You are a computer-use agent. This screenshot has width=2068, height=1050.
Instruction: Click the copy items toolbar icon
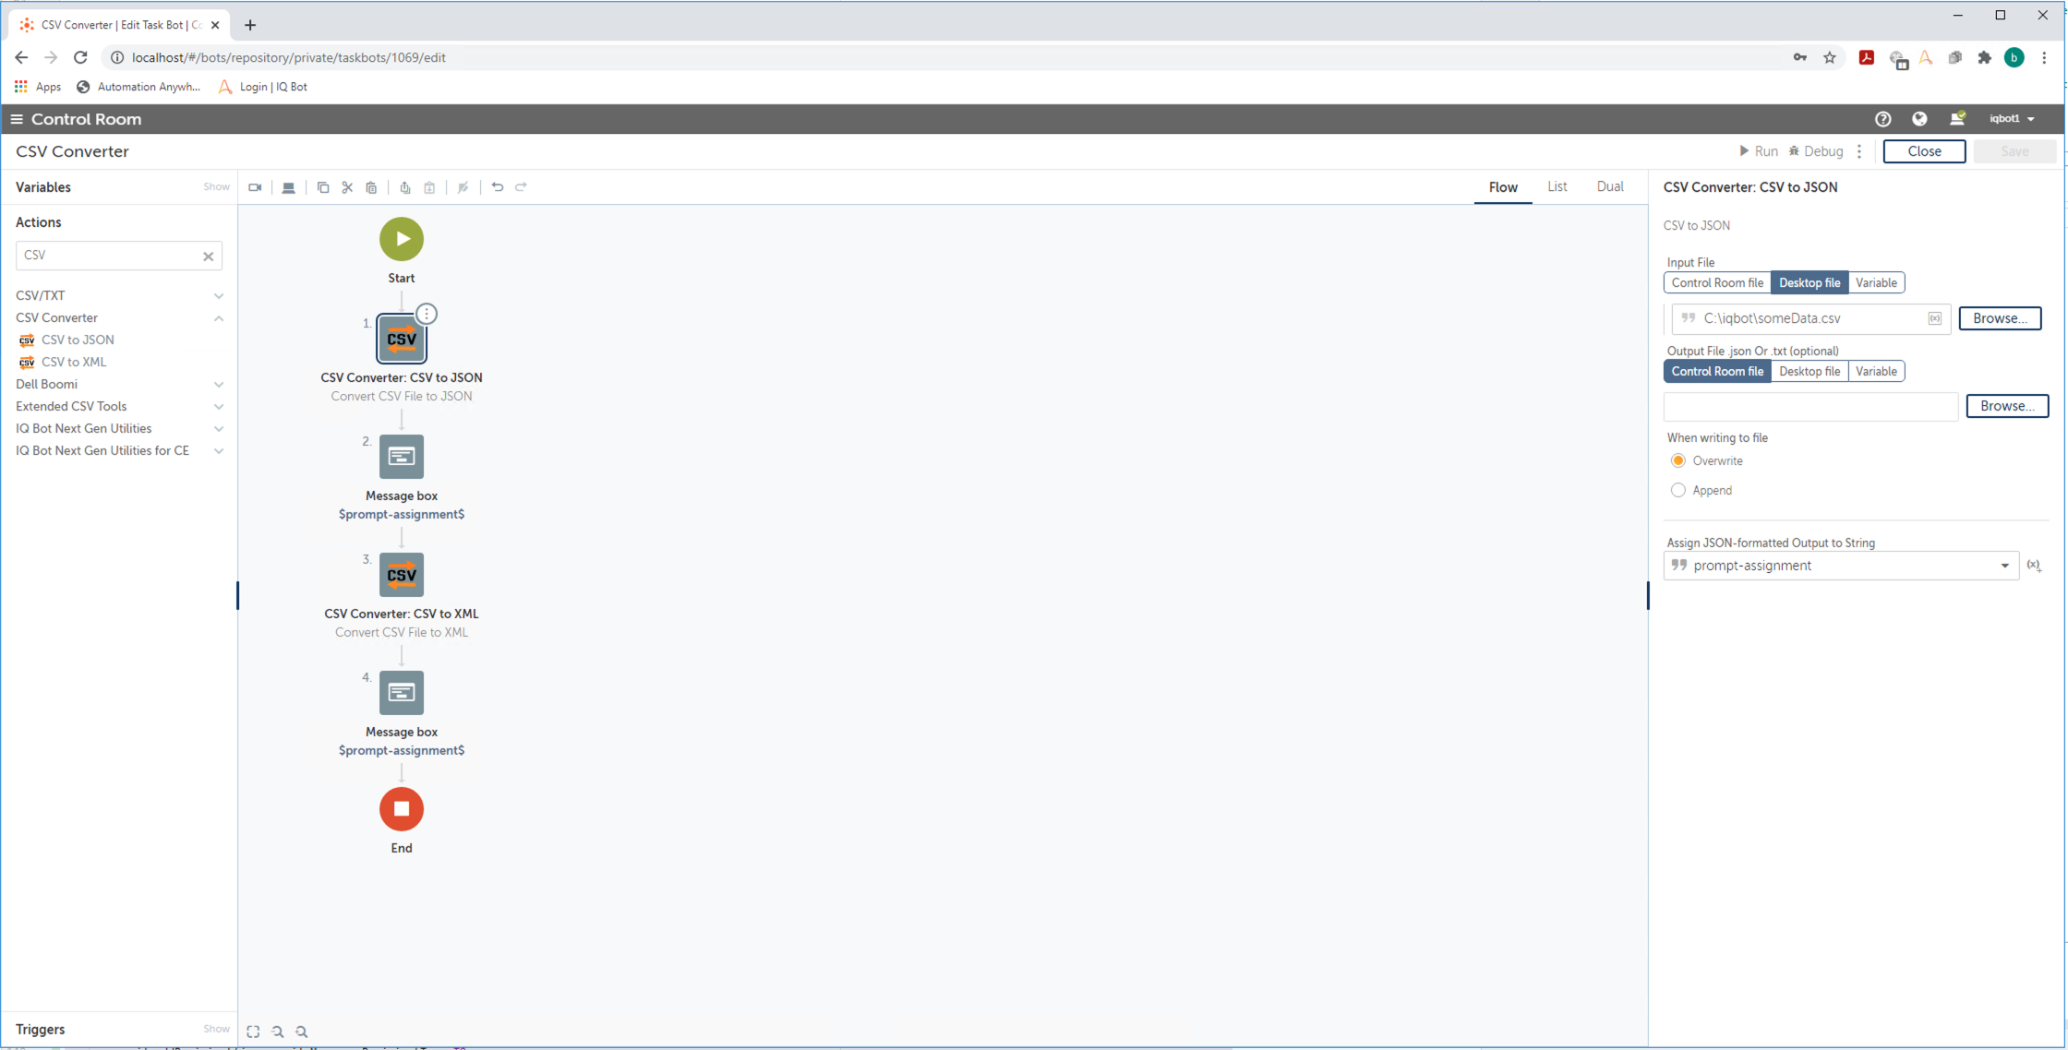[x=323, y=187]
